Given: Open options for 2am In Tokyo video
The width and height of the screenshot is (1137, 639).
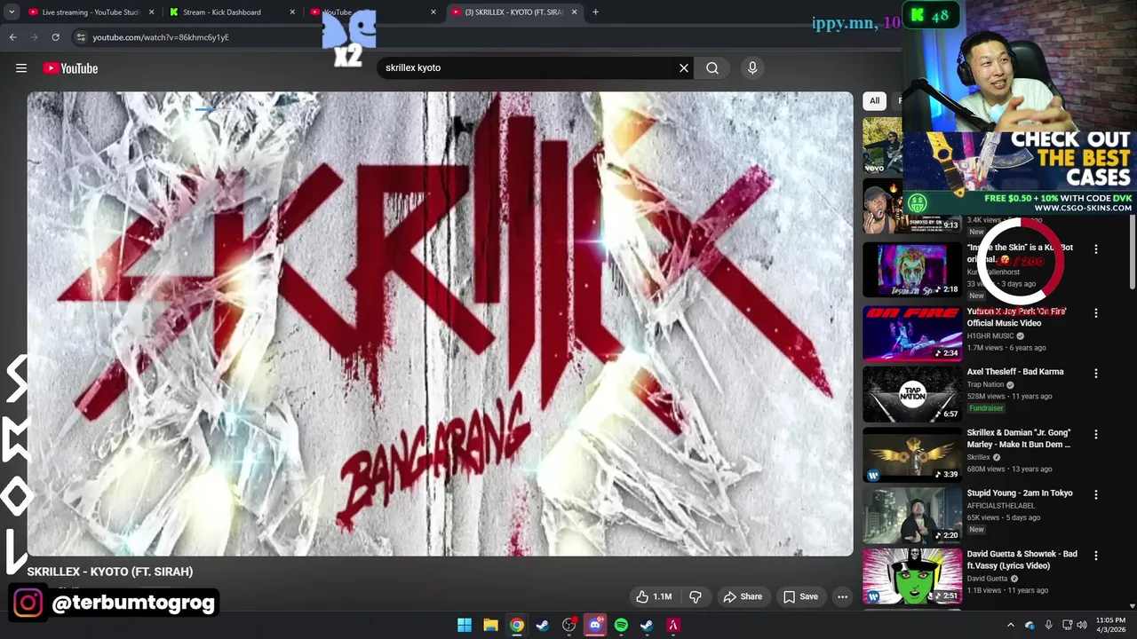Looking at the screenshot, I should click(x=1095, y=494).
